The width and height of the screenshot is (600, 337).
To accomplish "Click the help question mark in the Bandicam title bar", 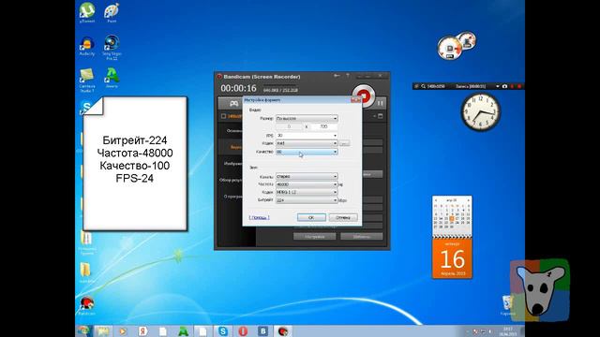I will (348, 76).
